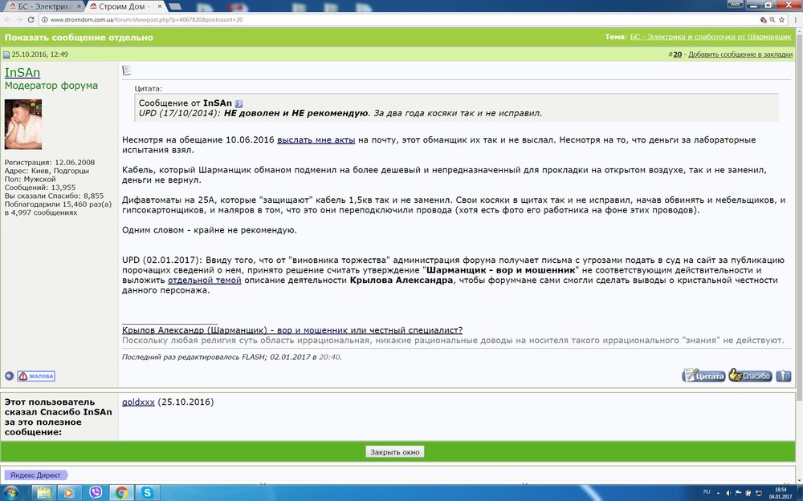Switch to the 'Строим Дом' tab

coord(125,6)
